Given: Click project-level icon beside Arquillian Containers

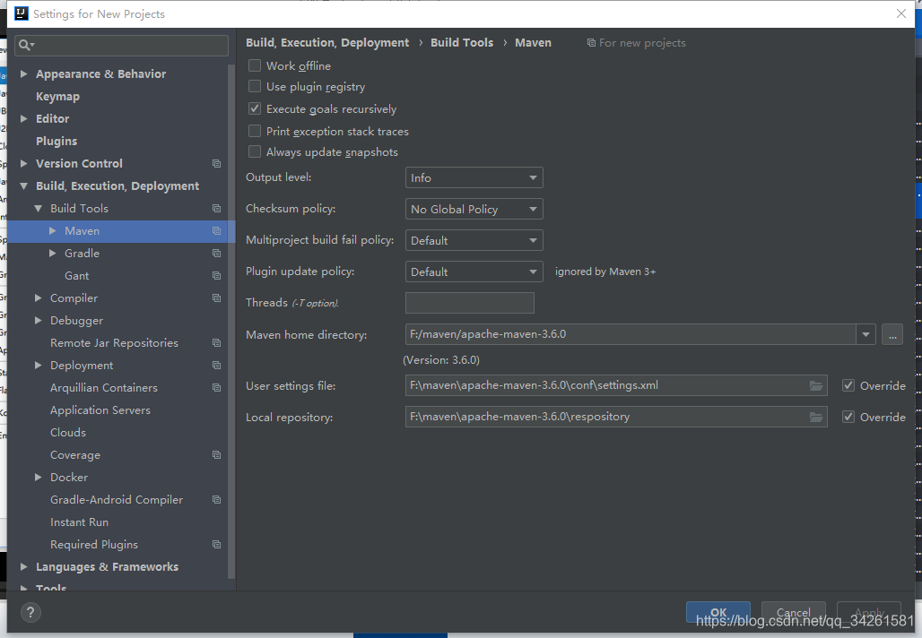Looking at the screenshot, I should tap(216, 388).
